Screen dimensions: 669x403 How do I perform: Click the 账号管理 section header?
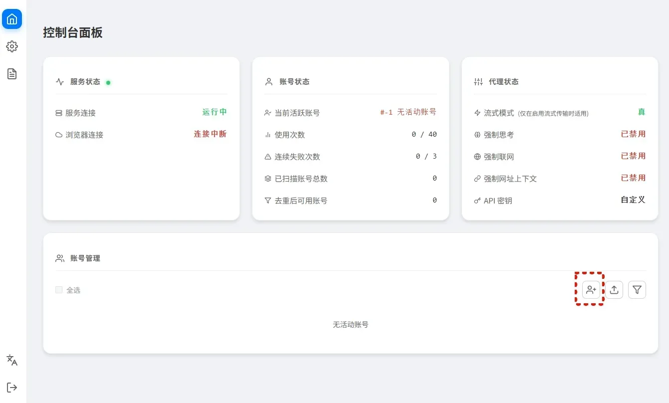click(85, 258)
